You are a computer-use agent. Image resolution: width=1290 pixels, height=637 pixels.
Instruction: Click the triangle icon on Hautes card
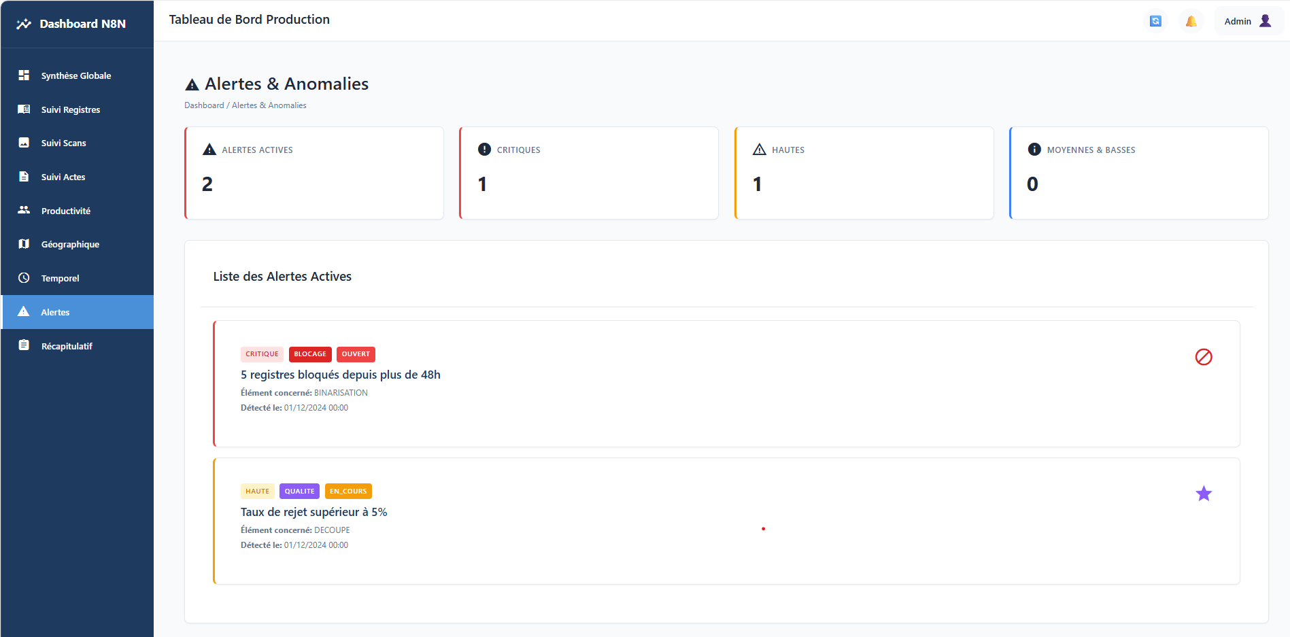pos(759,149)
